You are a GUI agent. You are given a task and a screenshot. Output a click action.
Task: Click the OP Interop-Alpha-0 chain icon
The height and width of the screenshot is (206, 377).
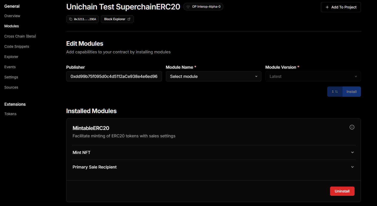pos(188,7)
